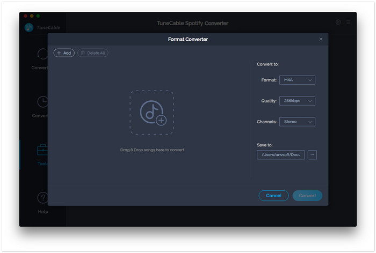This screenshot has width=376, height=253.
Task: Open the Converted history clock icon in sidebar
Action: 42,102
